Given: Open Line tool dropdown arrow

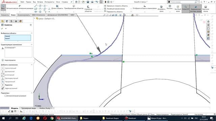Looking at the screenshot, I should click(x=38, y=6).
